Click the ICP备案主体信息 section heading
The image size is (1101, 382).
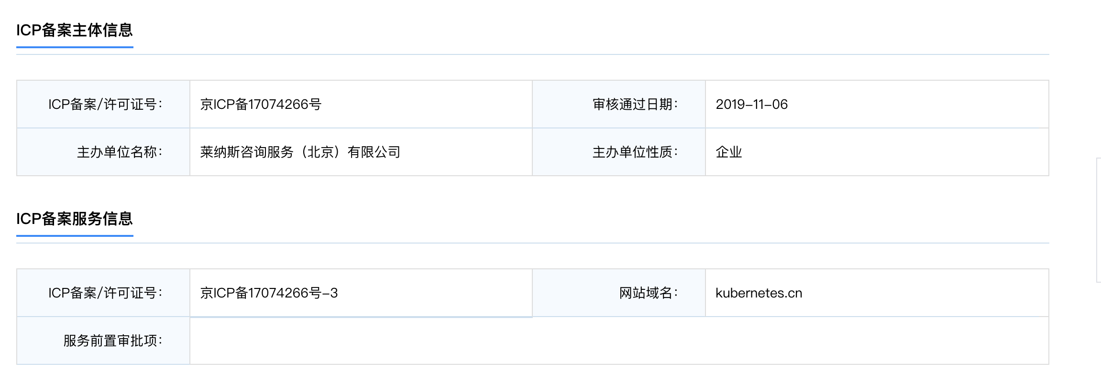75,30
